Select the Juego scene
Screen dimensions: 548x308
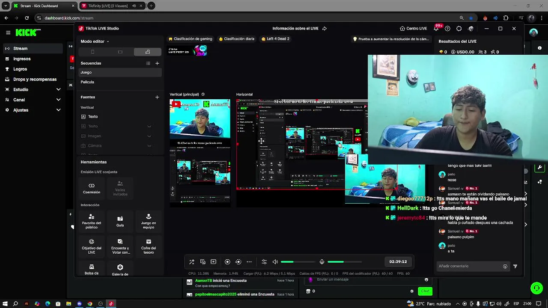pyautogui.click(x=120, y=72)
